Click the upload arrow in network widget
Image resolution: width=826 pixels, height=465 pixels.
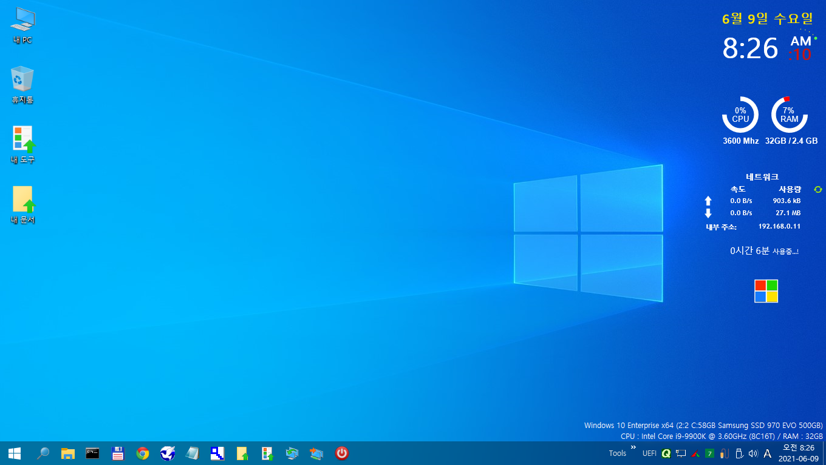click(x=708, y=201)
